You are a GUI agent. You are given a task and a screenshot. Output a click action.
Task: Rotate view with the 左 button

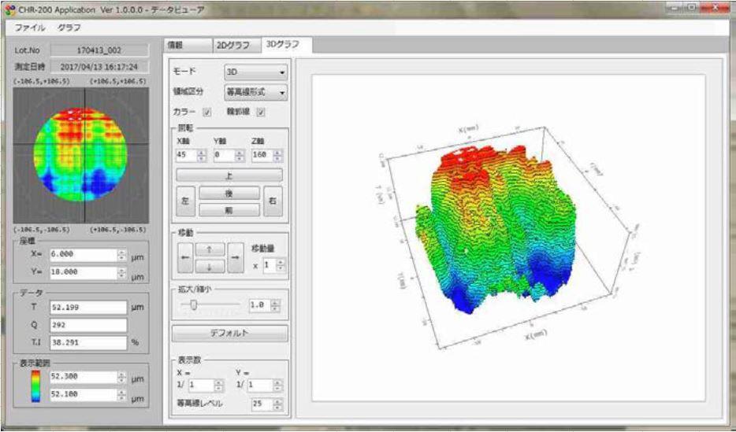(185, 201)
